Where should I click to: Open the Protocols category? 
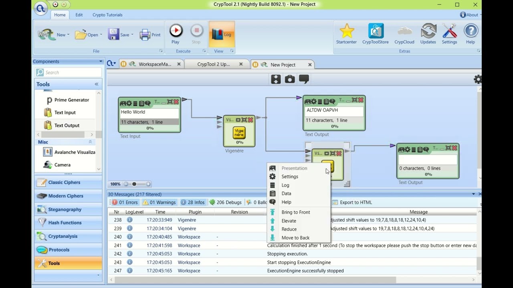point(68,250)
